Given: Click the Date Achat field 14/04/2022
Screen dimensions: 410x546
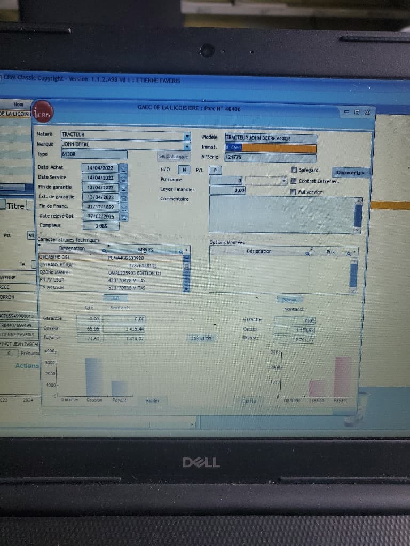Looking at the screenshot, I should [x=100, y=168].
